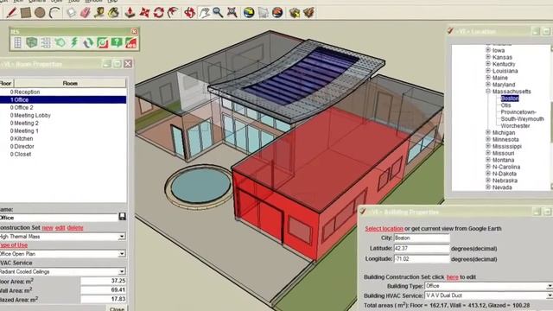Select the Pan hand tool
This screenshot has height=311, width=553.
click(204, 13)
